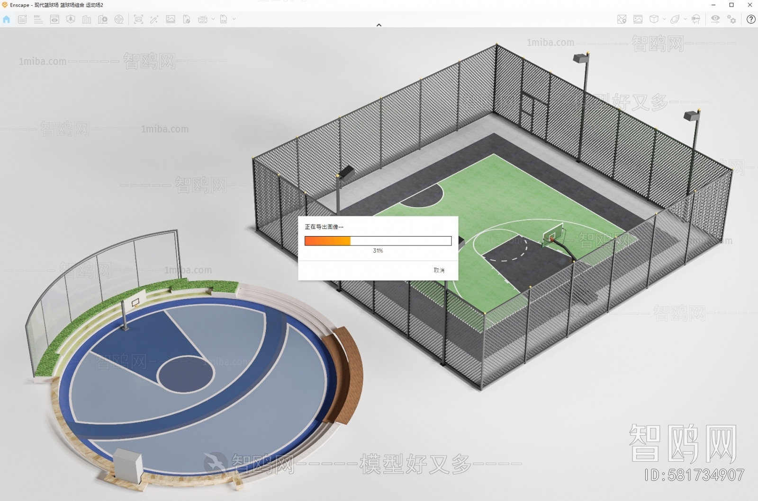Image resolution: width=758 pixels, height=501 pixels.
Task: Open Enscape general settings gears
Action: coord(731,19)
